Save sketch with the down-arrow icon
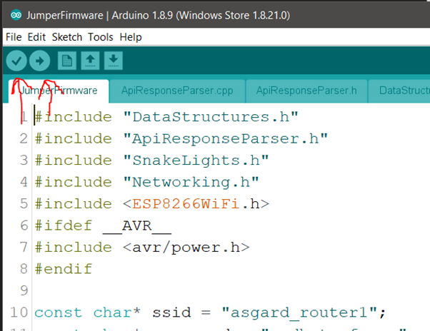Image resolution: width=430 pixels, height=331 pixels. 114,61
